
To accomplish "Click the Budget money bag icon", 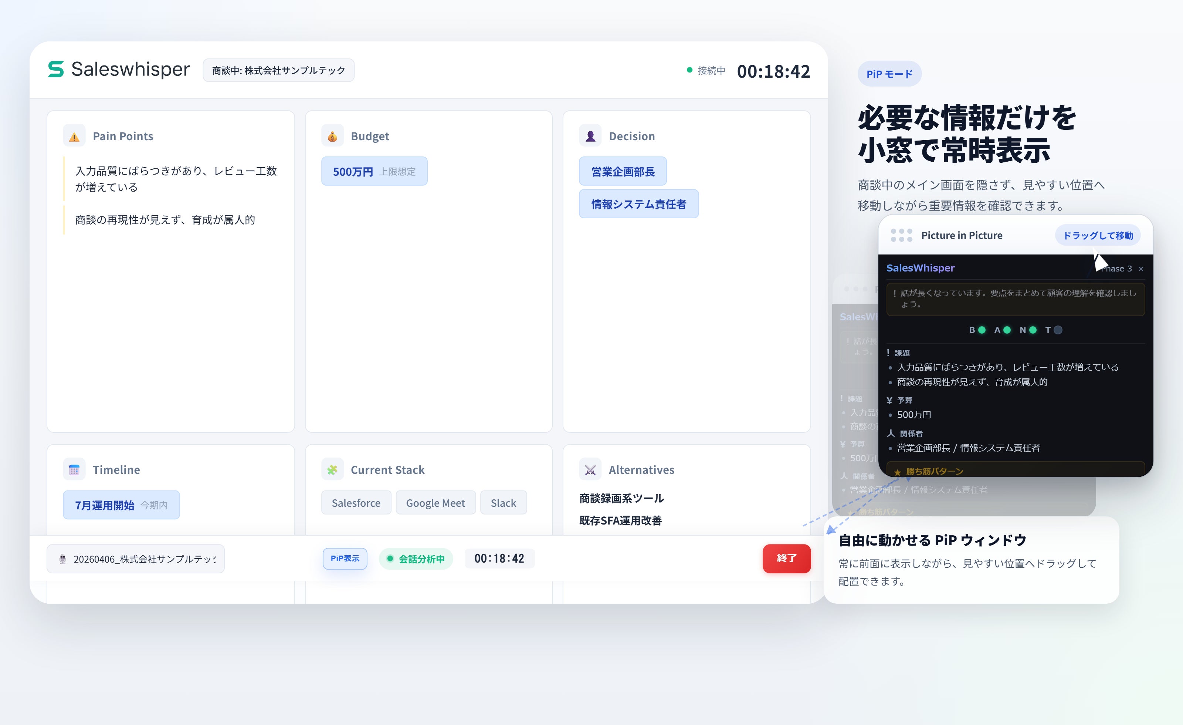I will point(332,136).
